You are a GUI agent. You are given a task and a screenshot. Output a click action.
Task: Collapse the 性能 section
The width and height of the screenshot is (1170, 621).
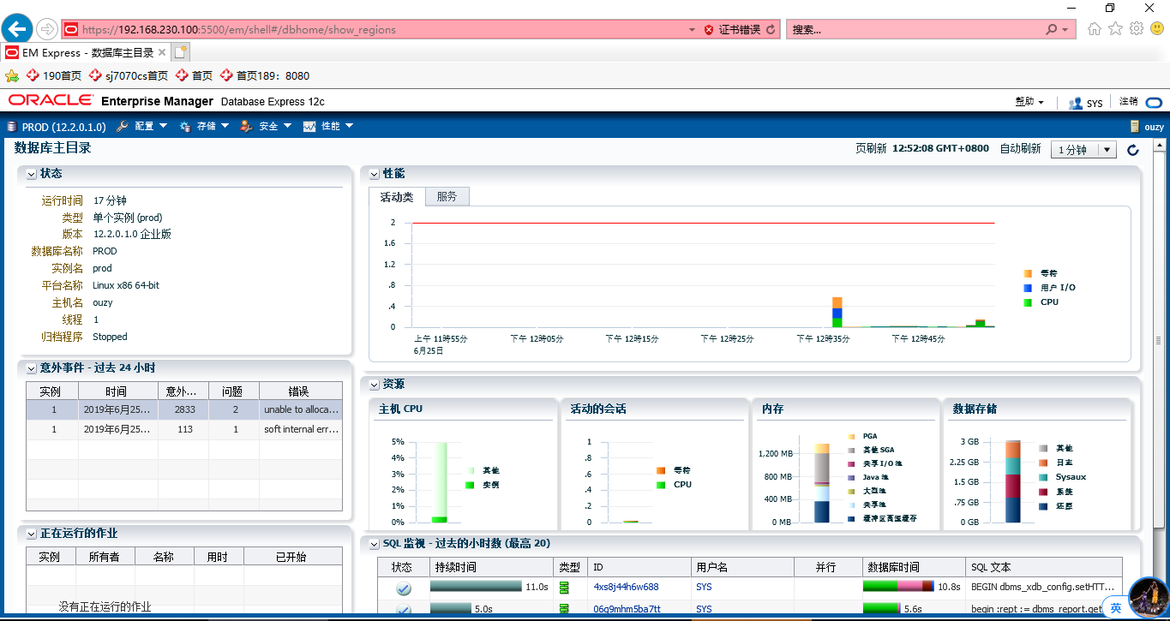[374, 174]
